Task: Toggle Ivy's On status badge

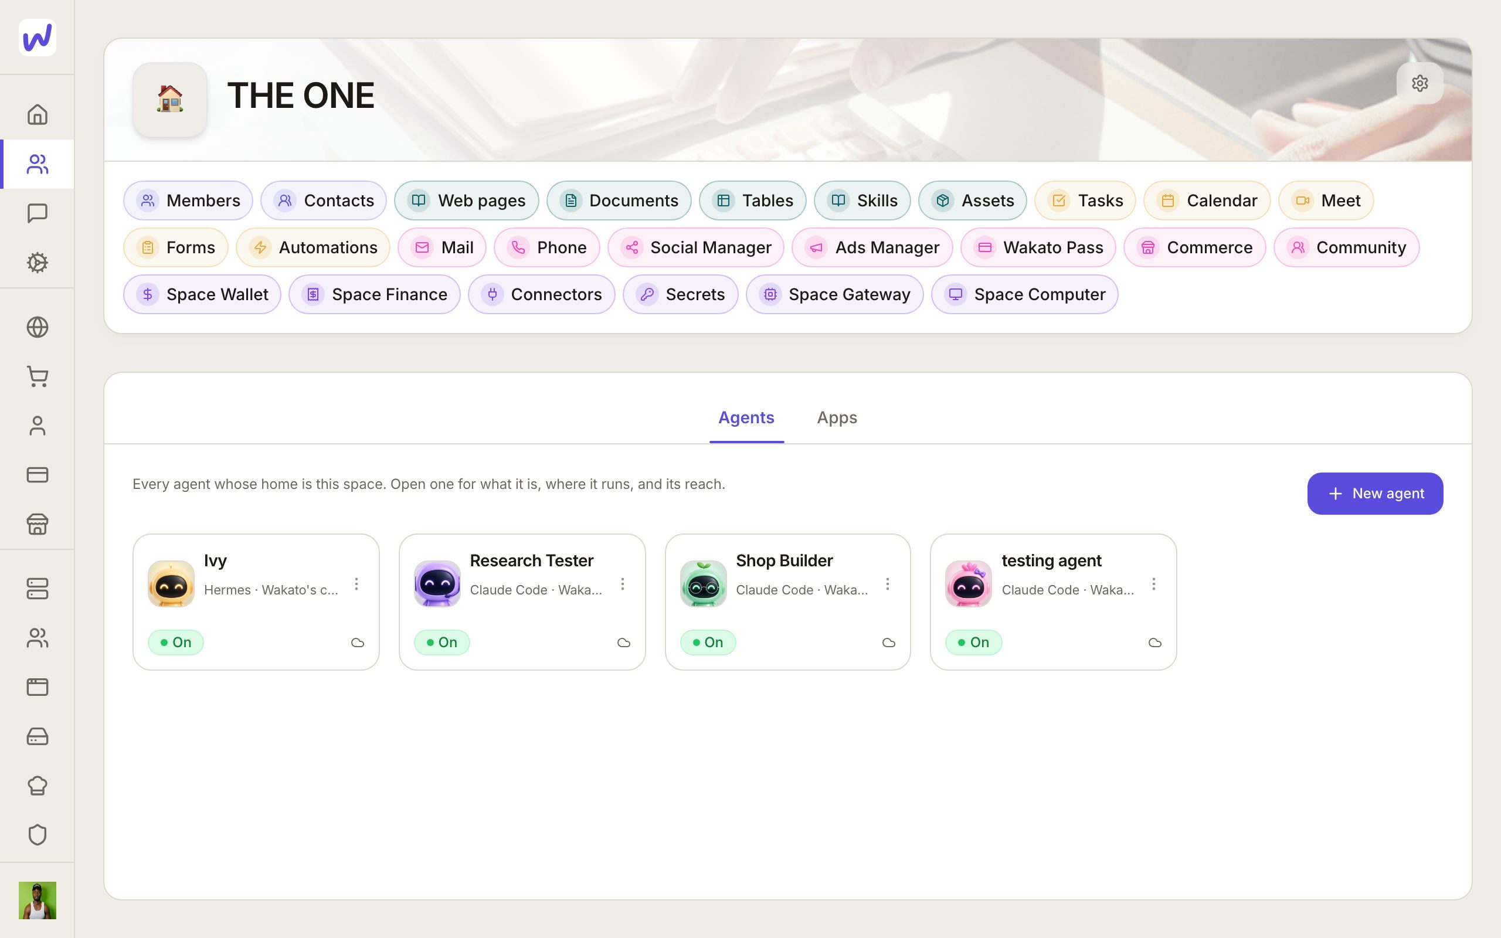Action: point(175,642)
